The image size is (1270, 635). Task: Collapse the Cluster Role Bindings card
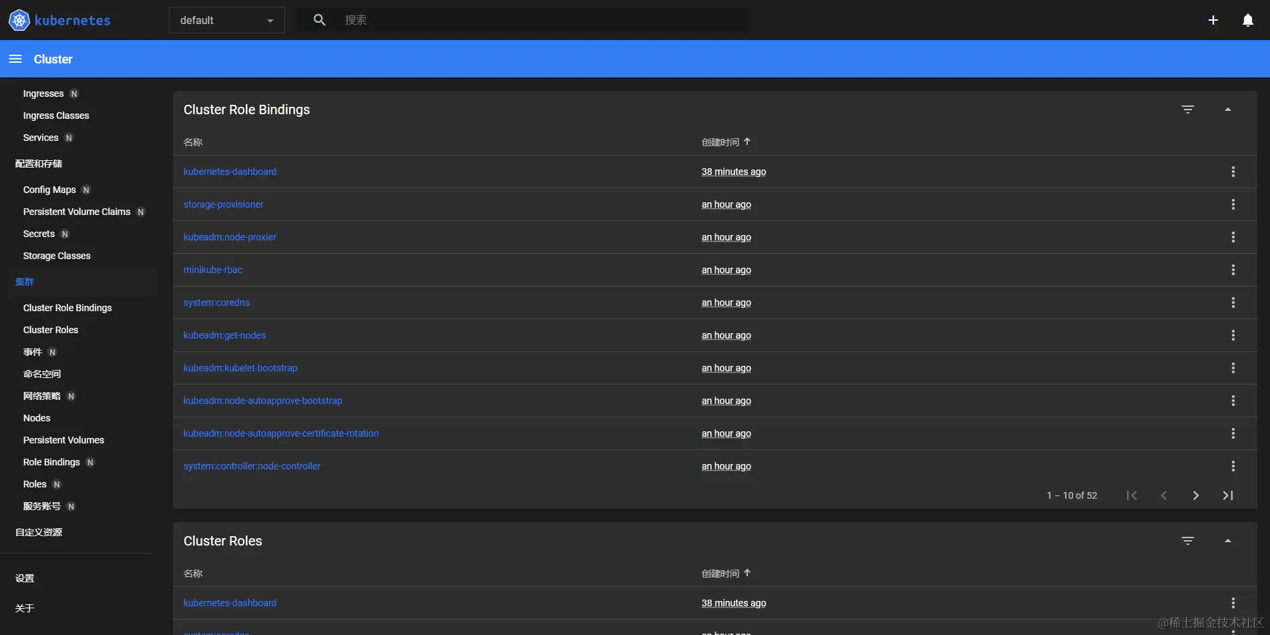1228,110
